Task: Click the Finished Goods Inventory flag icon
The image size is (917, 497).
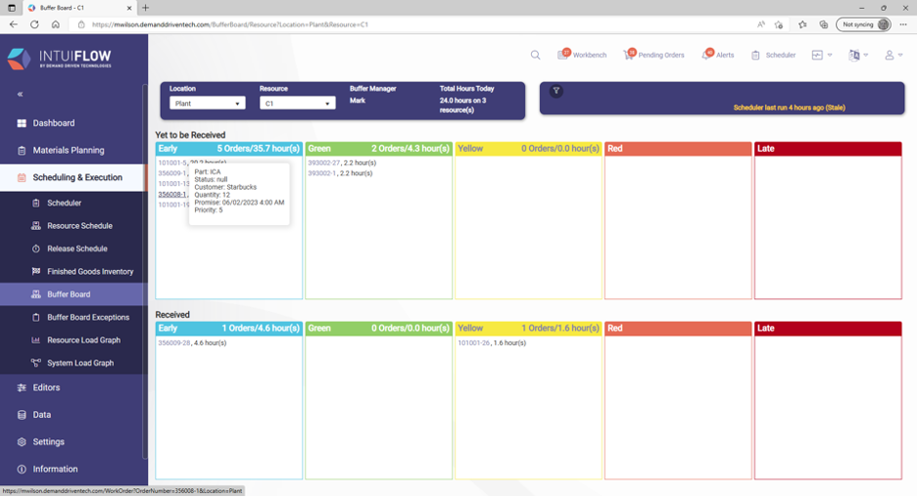Action: [35, 272]
